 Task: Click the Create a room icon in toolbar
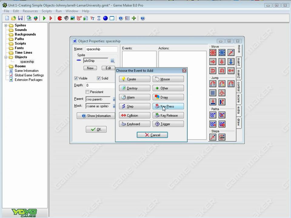click(112, 18)
